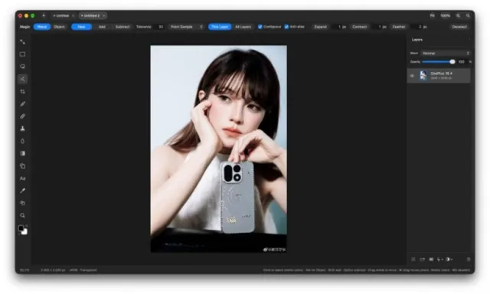Choose Add selection mode
The image size is (490, 294).
(102, 27)
